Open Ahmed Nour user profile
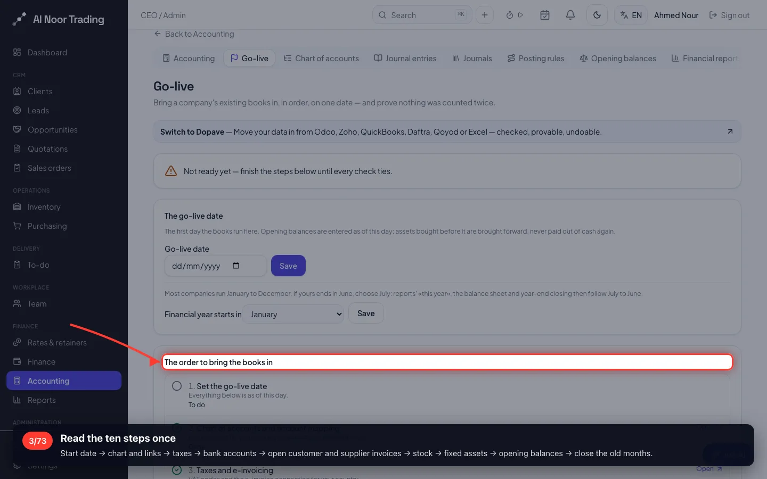This screenshot has width=767, height=479. 676,15
